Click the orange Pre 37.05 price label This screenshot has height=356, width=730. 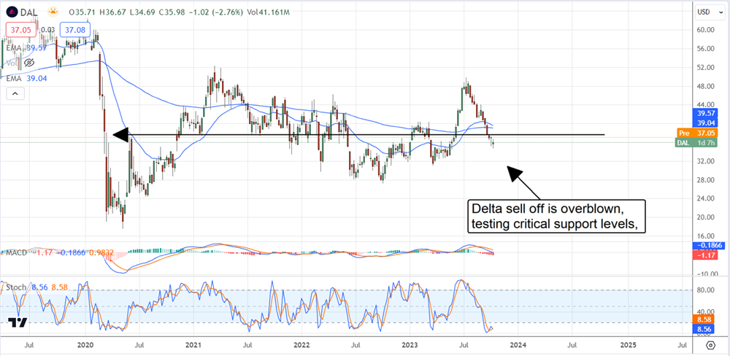696,133
